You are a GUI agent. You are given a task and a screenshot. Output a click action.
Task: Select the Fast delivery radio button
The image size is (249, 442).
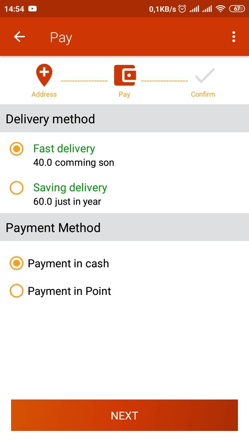(x=17, y=149)
